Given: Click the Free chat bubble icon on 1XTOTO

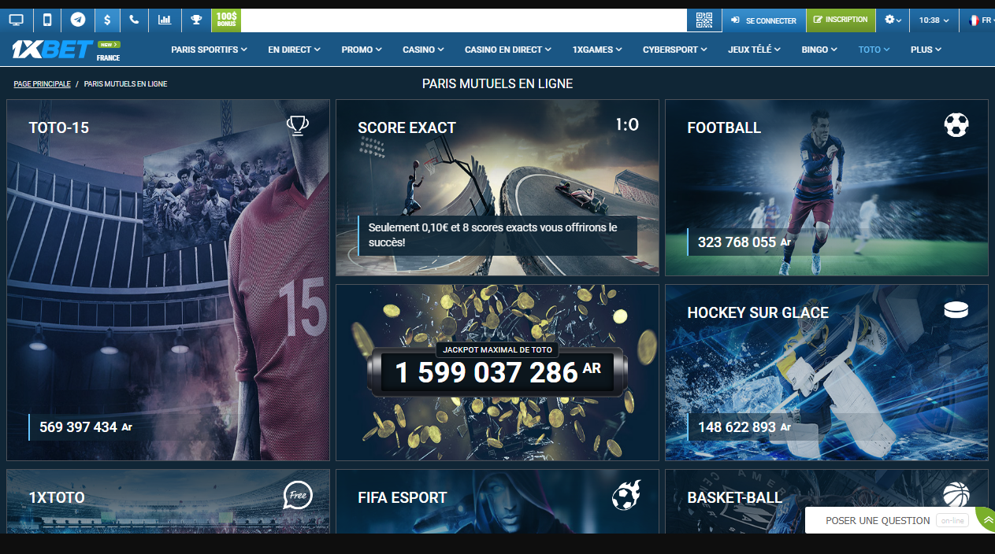Looking at the screenshot, I should click(298, 496).
